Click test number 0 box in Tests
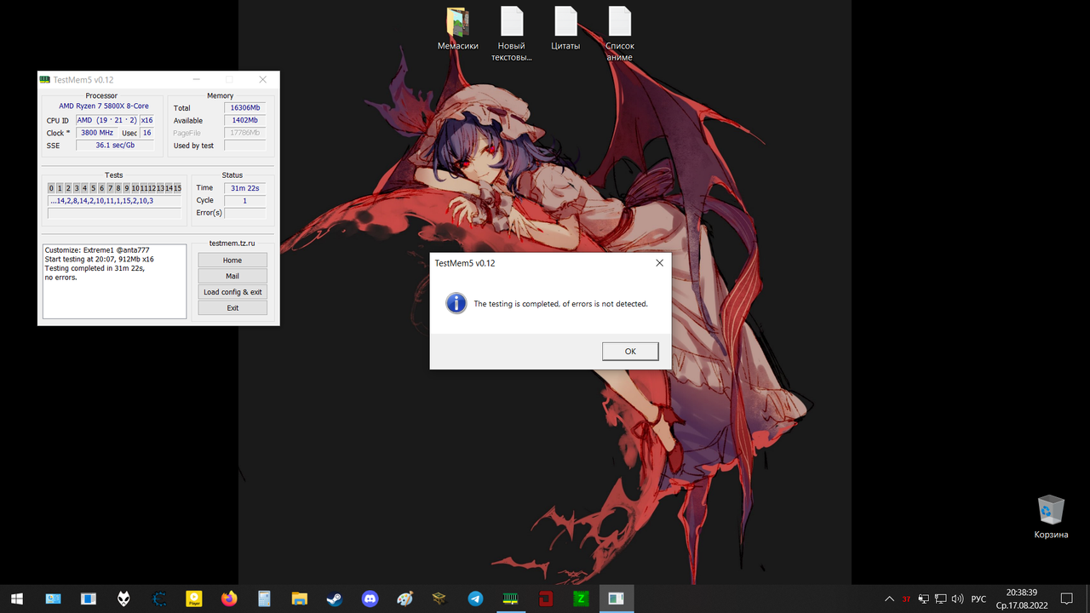 (51, 188)
